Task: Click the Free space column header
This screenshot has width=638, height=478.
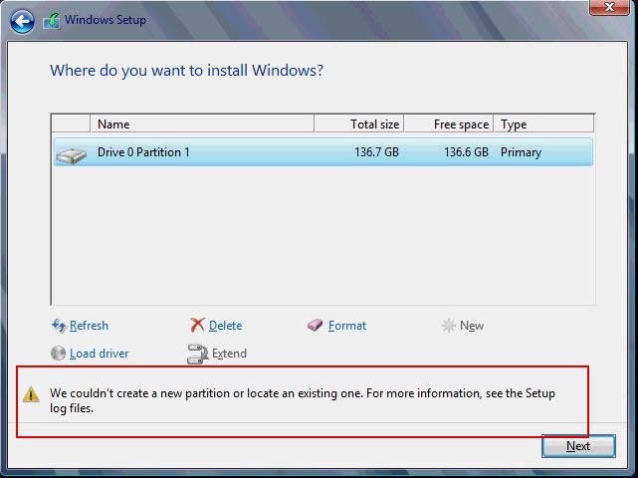Action: [x=449, y=124]
